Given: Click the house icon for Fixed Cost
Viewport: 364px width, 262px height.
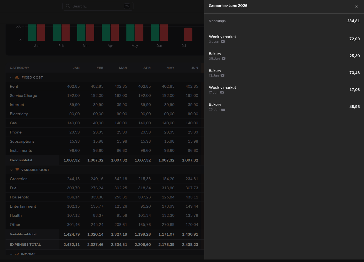Looking at the screenshot, I should [x=17, y=77].
